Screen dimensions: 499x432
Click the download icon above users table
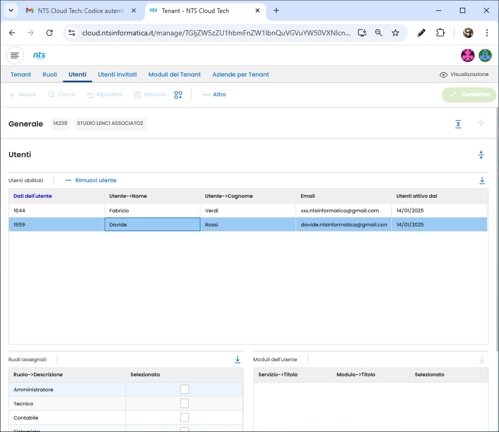pos(482,181)
